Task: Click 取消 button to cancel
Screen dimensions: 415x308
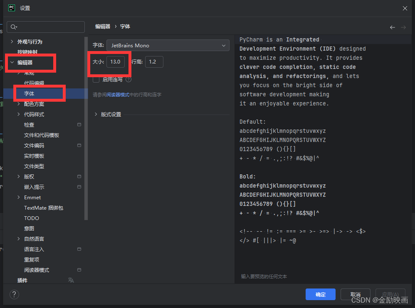Action: (x=355, y=294)
